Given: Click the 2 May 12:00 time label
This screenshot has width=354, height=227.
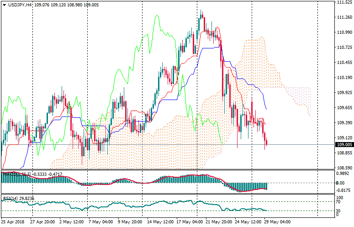Looking at the screenshot, I should [71, 222].
